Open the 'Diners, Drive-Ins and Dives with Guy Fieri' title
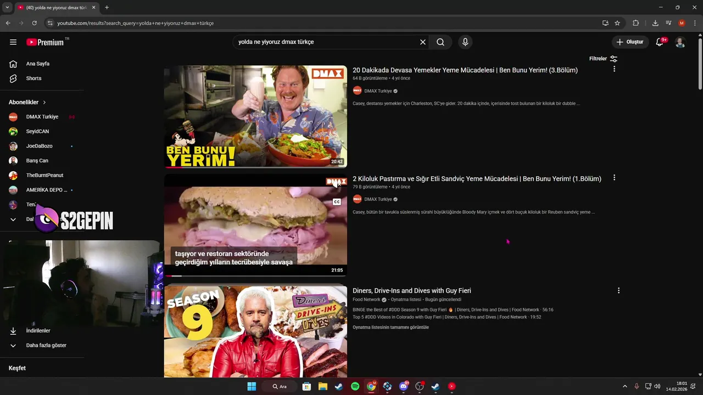 412,291
